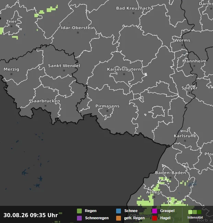
Task: Click the Kaiserslautern map label
Action: tap(124, 69)
